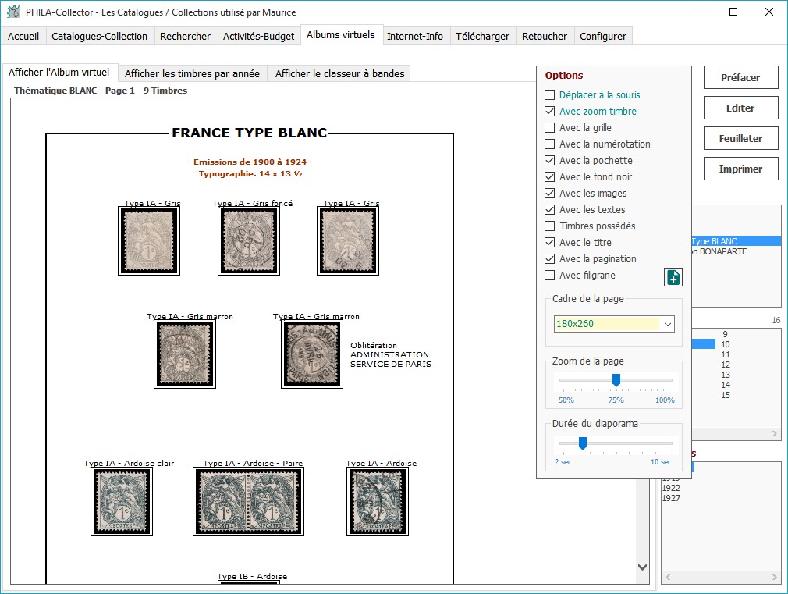Open the Retoucher tab
788x594 pixels.
tap(545, 36)
